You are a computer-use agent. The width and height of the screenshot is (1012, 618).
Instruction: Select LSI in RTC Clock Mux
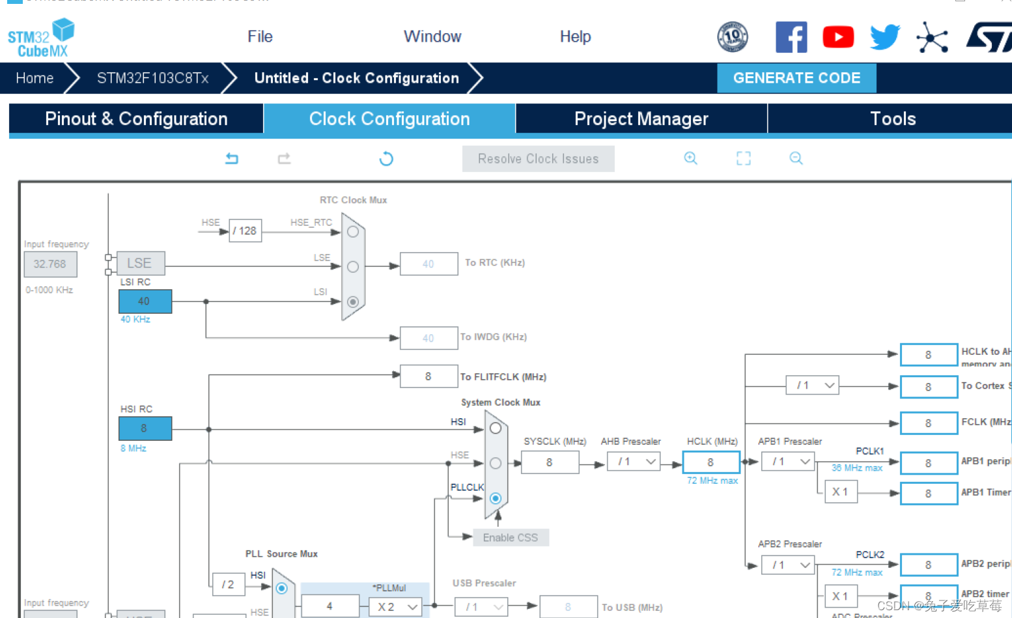[x=353, y=302]
